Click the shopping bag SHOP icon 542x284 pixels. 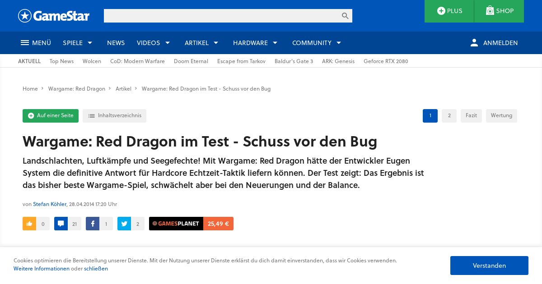pos(490,10)
